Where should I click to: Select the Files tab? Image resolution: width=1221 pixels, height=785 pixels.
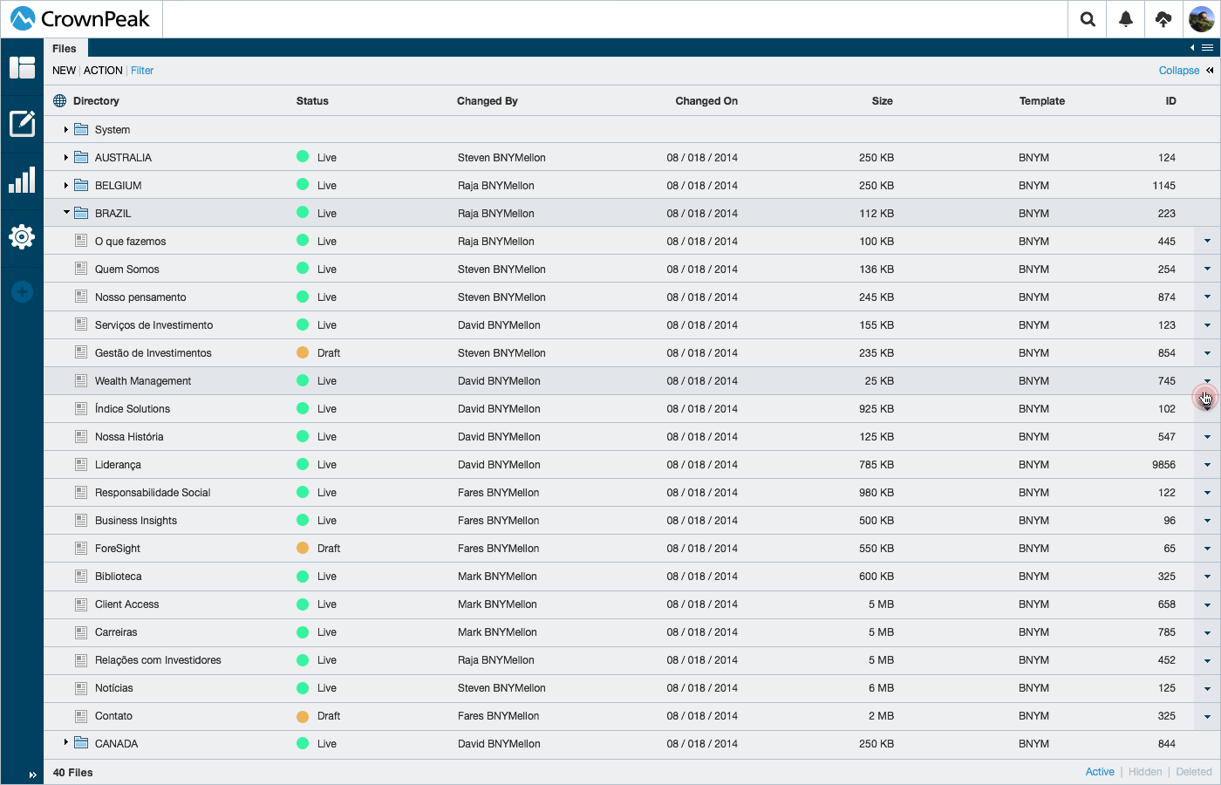point(65,49)
